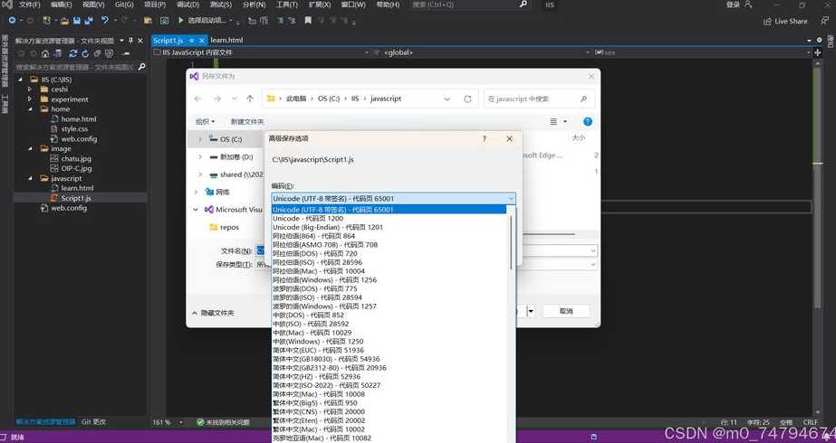Click the Show All Files icon in Solution Explorer

tap(110, 53)
